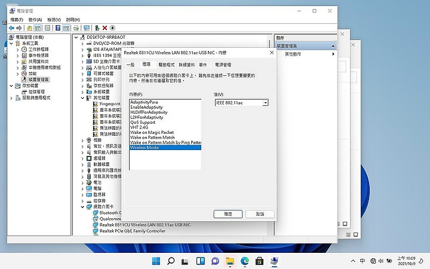Toggle the Show/Hide Action Pane toolbar icon

coord(66,28)
